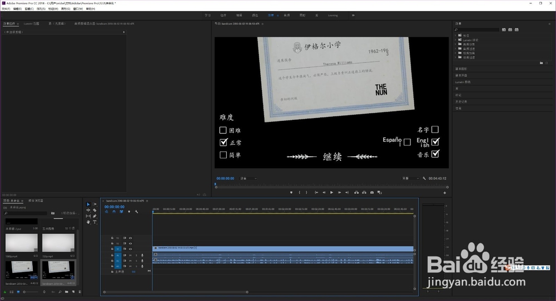Viewport: 556px width, 301px height.
Task: Toggle nest sequence insert mode in timeline
Action: (x=106, y=212)
